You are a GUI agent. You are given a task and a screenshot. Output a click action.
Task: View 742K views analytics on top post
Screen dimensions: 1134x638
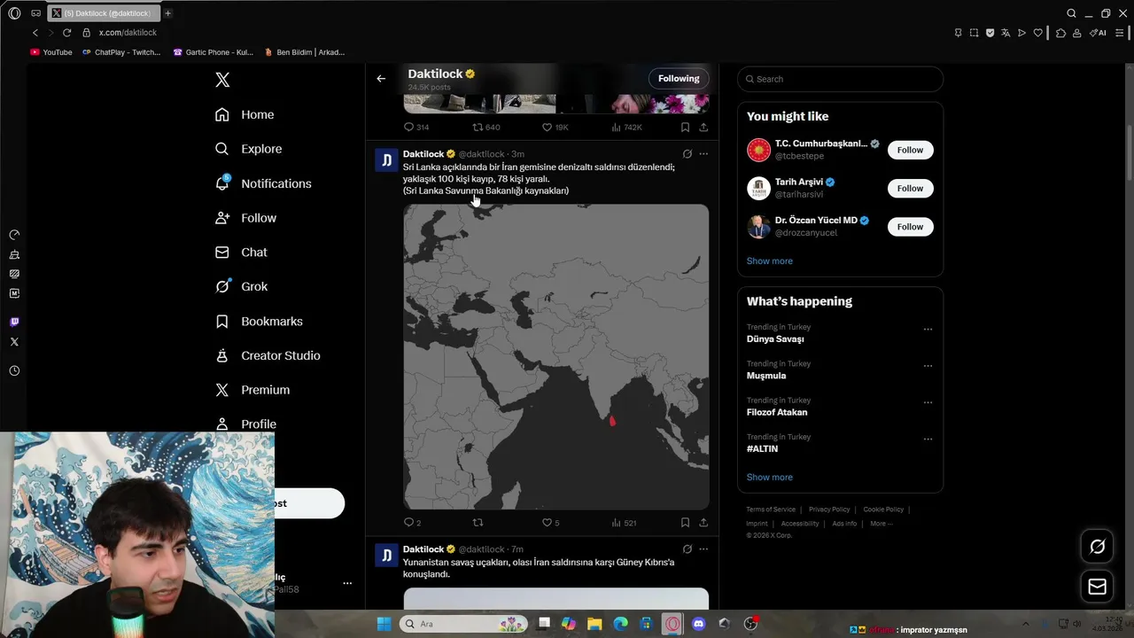pyautogui.click(x=626, y=128)
